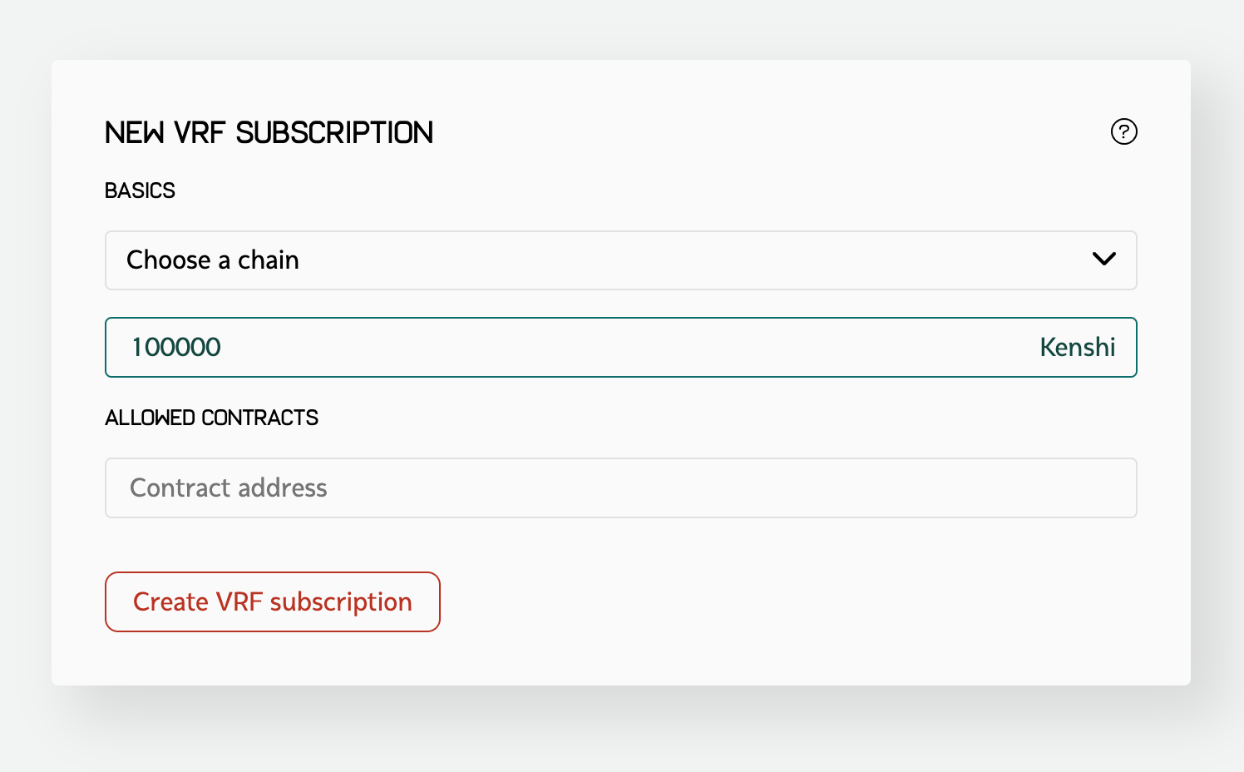Click the NEW VRF SUBSCRIPTION heading
This screenshot has width=1244, height=772.
pos(269,132)
